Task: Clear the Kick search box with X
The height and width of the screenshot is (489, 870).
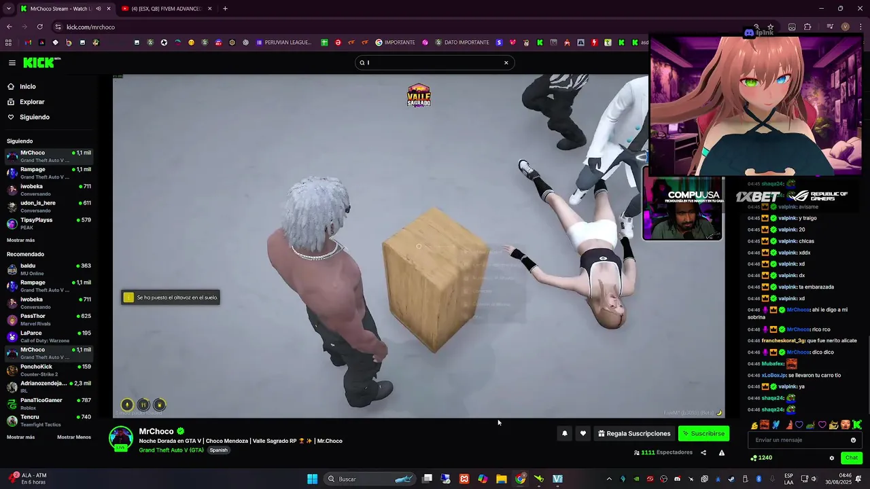Action: [x=506, y=62]
